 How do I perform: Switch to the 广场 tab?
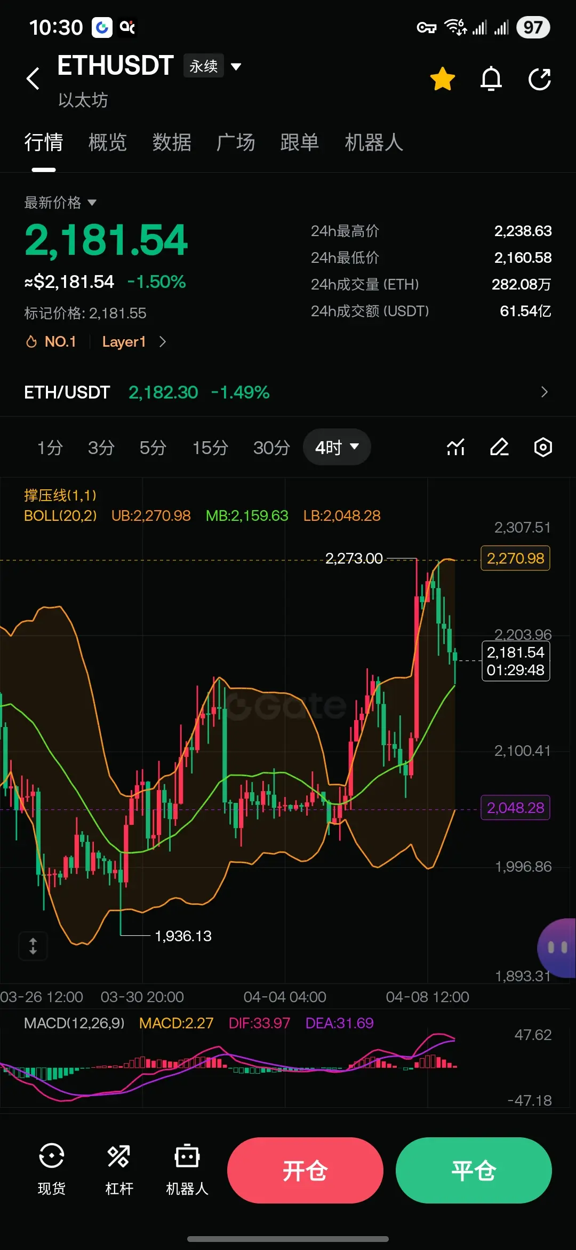click(x=236, y=143)
